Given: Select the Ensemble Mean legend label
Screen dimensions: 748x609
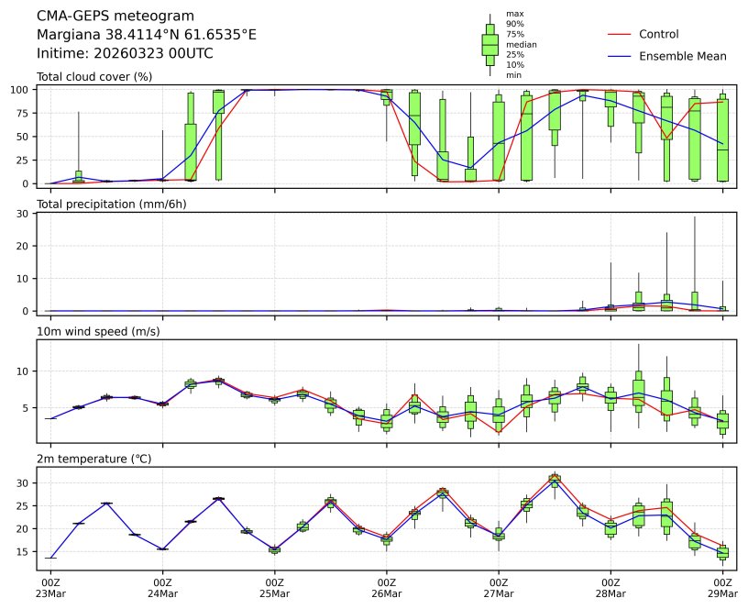Looking at the screenshot, I should (x=682, y=57).
